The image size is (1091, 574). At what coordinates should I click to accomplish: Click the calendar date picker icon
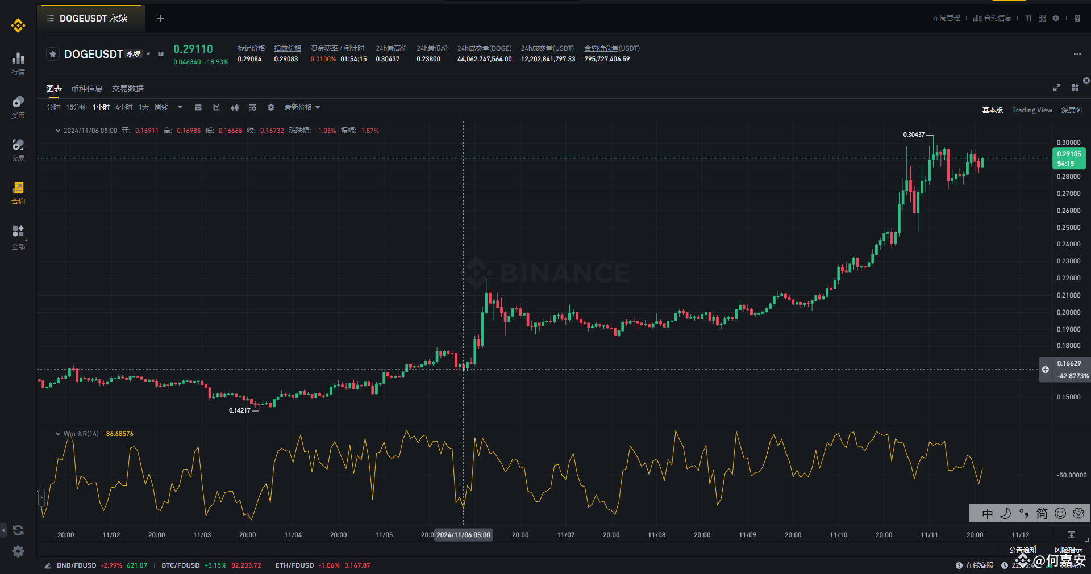pyautogui.click(x=198, y=107)
